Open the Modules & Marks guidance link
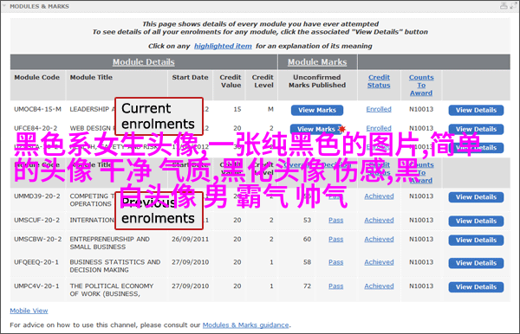Image resolution: width=520 pixels, height=334 pixels. coord(246,325)
